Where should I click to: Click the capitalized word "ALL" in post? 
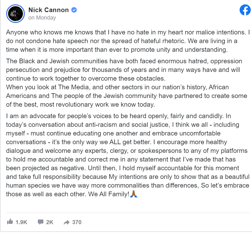(115, 142)
